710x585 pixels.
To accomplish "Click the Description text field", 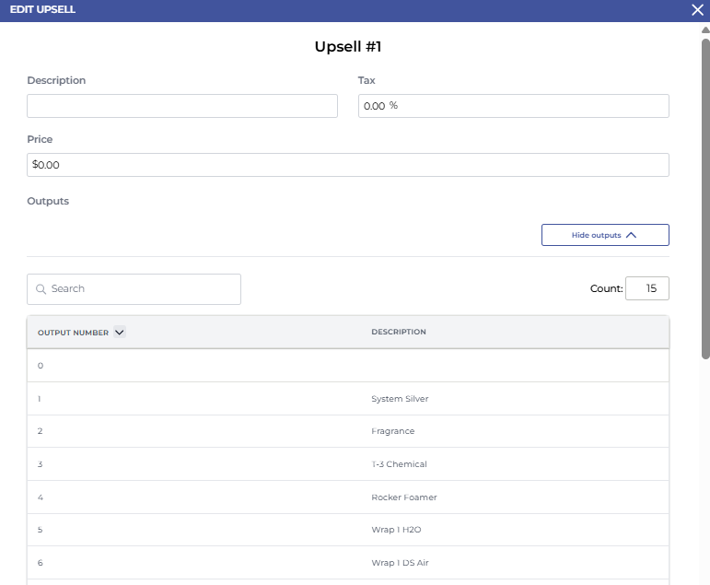I will tap(182, 106).
